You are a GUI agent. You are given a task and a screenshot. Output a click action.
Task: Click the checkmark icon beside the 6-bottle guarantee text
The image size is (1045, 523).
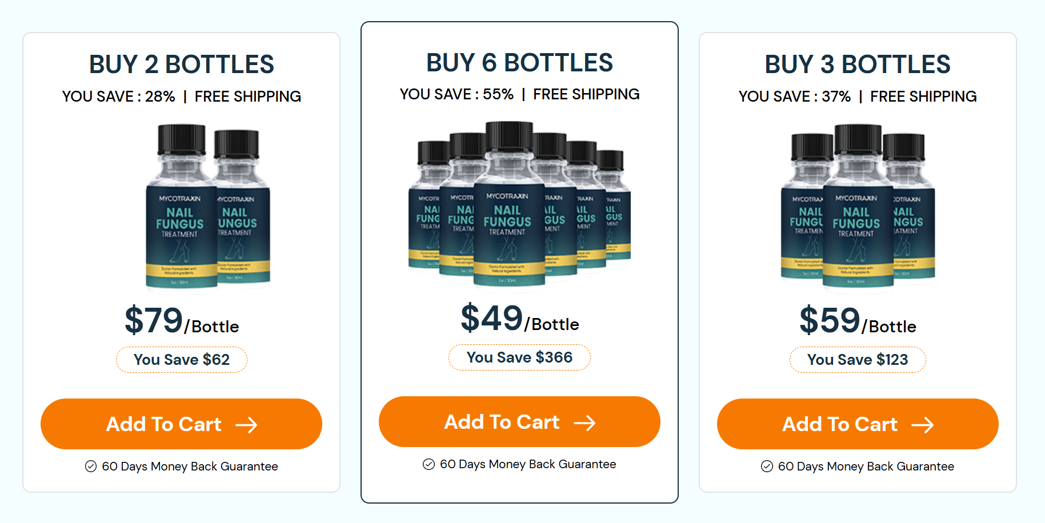tap(427, 464)
